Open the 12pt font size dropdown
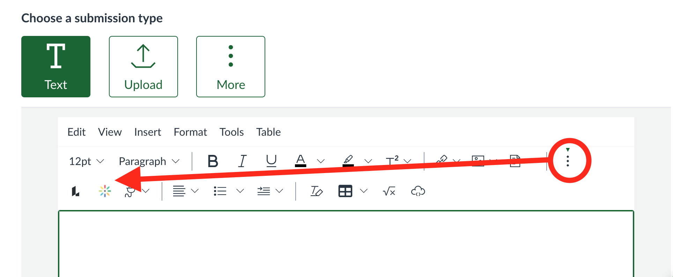This screenshot has height=277, width=673. click(x=87, y=161)
